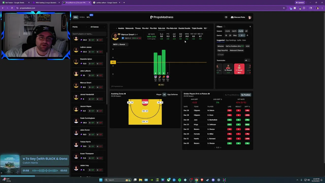Image resolution: width=325 pixels, height=183 pixels.
Task: Increase games count with plus stepper
Action: point(244,35)
